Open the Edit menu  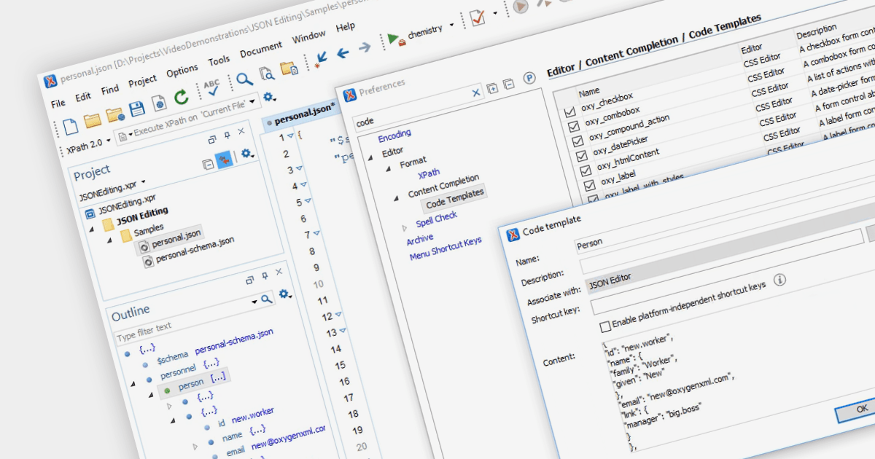tap(83, 97)
